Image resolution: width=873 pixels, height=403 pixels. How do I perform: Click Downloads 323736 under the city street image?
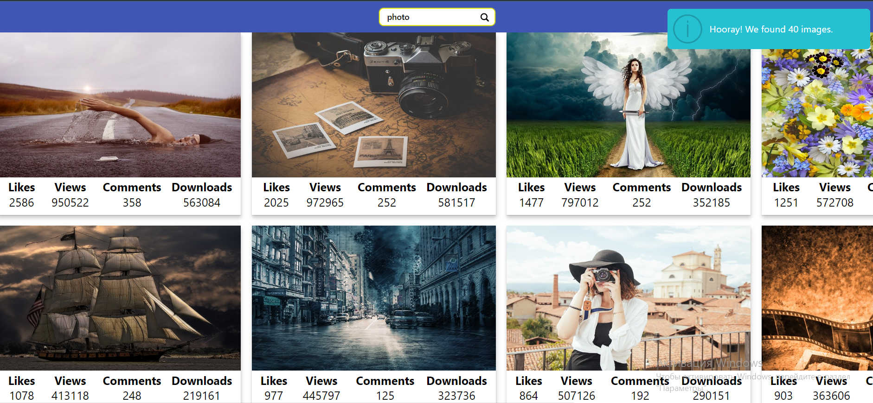[x=457, y=396]
